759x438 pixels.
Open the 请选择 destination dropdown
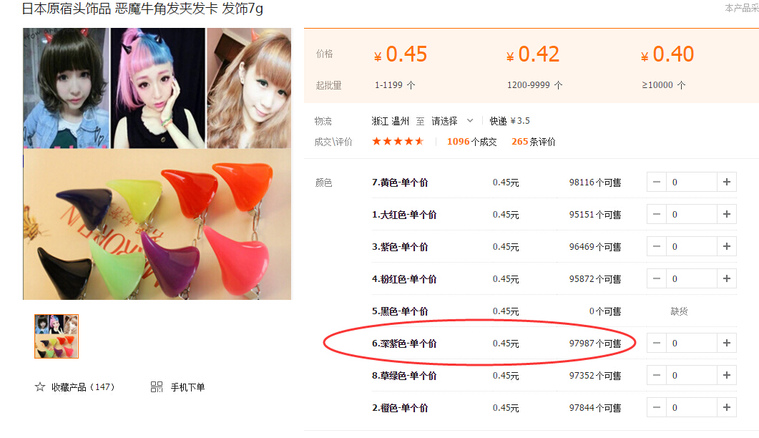tap(451, 121)
